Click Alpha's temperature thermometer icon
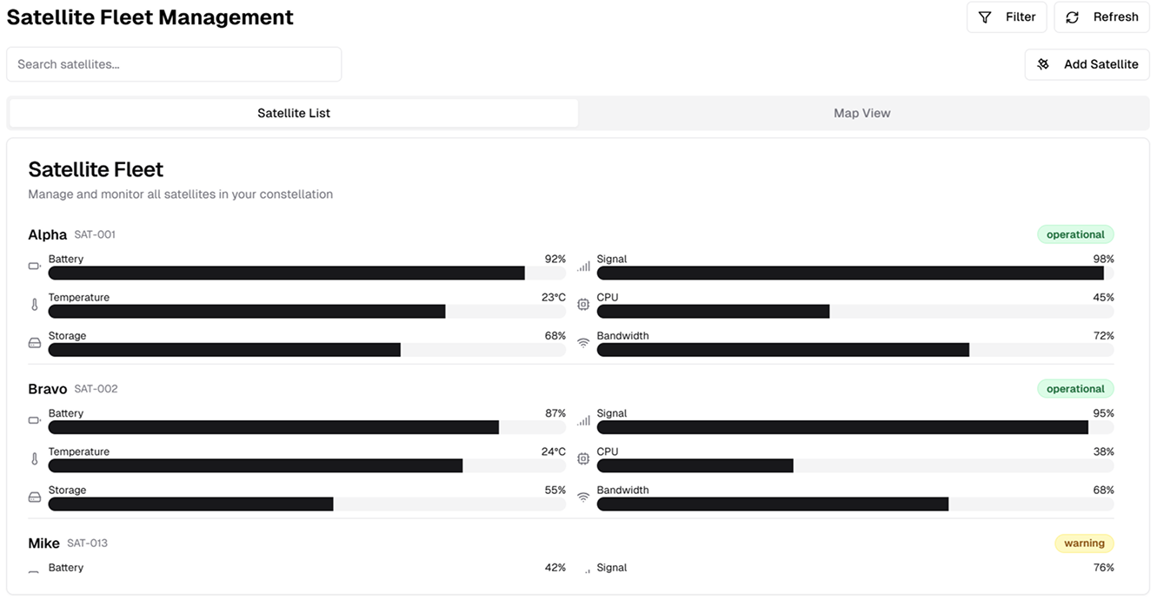 click(35, 305)
